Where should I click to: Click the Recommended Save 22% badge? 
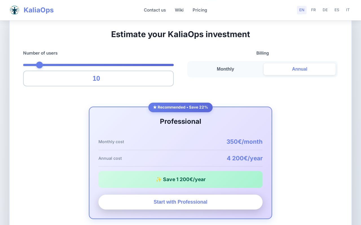click(180, 107)
